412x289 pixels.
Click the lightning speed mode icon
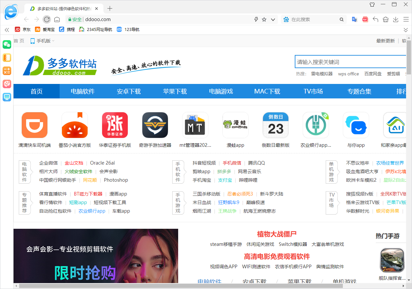[x=256, y=19]
